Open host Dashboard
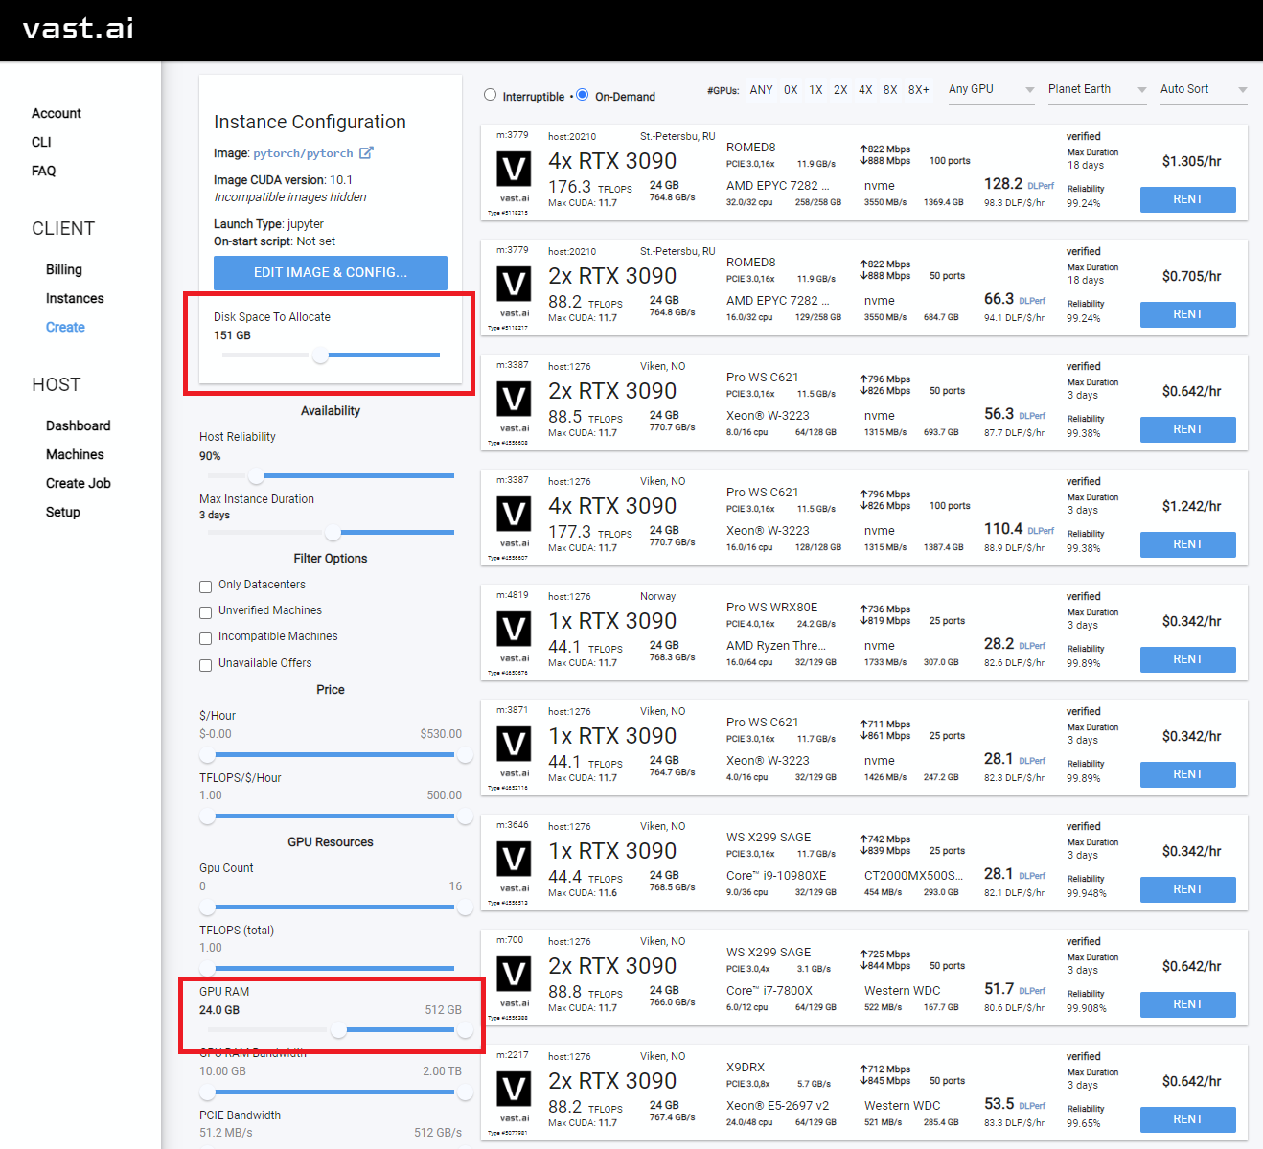1263x1149 pixels. tap(78, 425)
